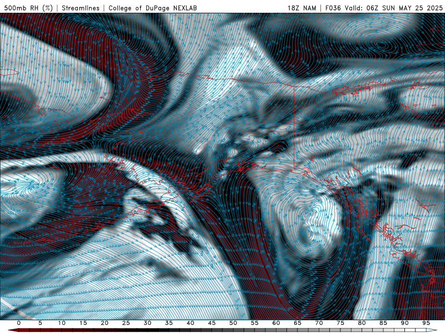The height and width of the screenshot is (333, 445).
Task: Click the 'College of DuPage NEXLAB' text
Action: point(152,8)
